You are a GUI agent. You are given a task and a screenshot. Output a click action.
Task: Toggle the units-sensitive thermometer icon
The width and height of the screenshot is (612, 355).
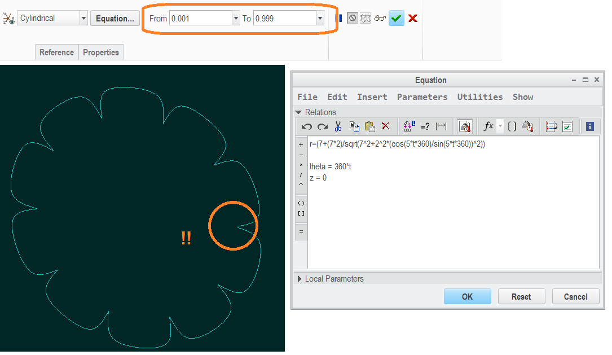pyautogui.click(x=465, y=126)
